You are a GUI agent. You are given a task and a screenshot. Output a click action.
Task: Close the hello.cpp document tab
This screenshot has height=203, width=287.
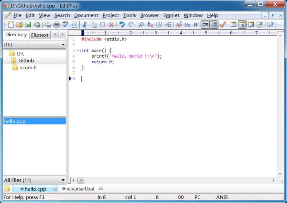coord(55,189)
